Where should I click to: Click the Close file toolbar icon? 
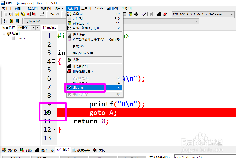click(x=29, y=14)
